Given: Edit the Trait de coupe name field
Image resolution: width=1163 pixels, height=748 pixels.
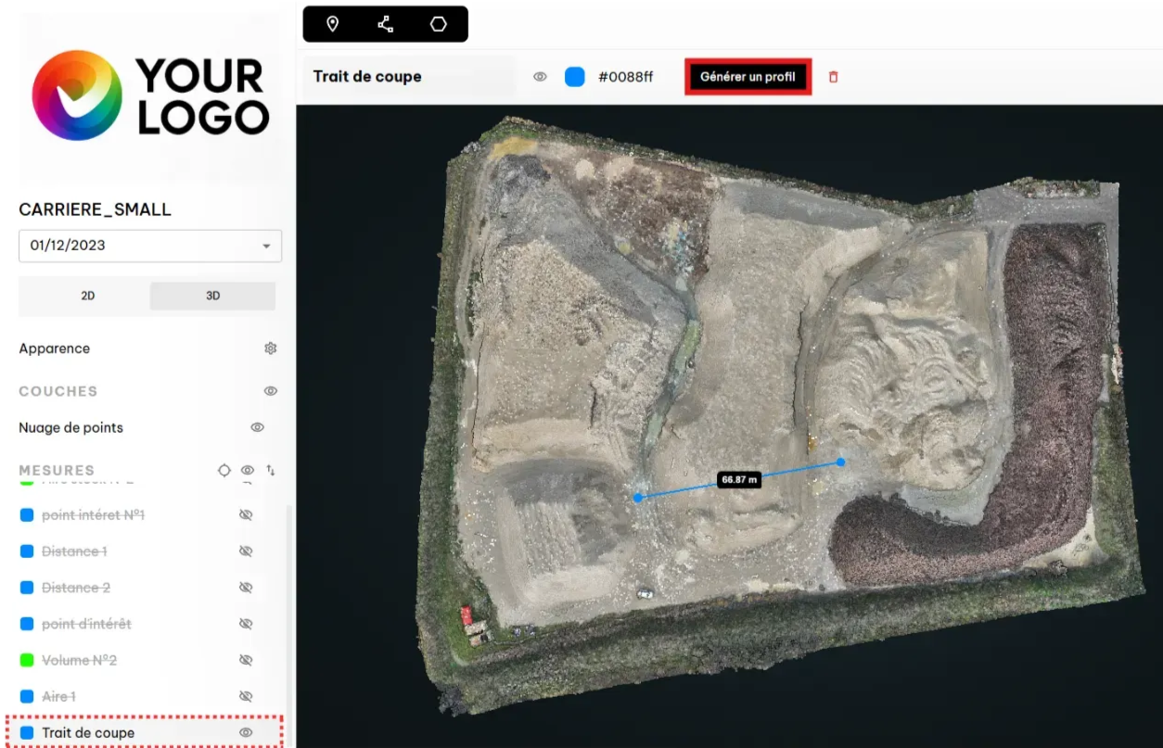Looking at the screenshot, I should point(409,77).
